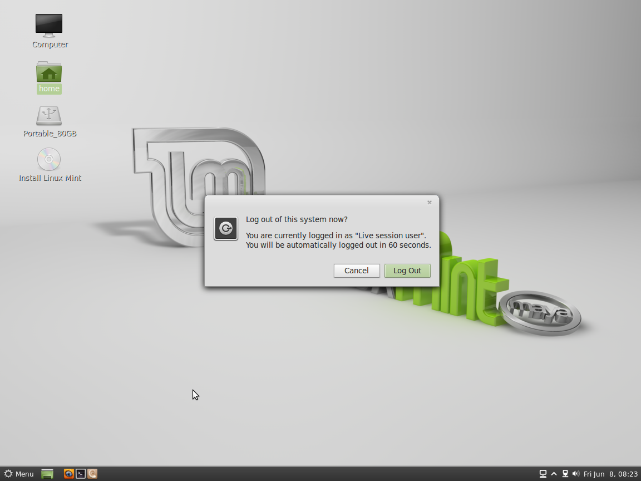The image size is (641, 481).
Task: Open the Terminal launcher in the panel
Action: coord(81,474)
